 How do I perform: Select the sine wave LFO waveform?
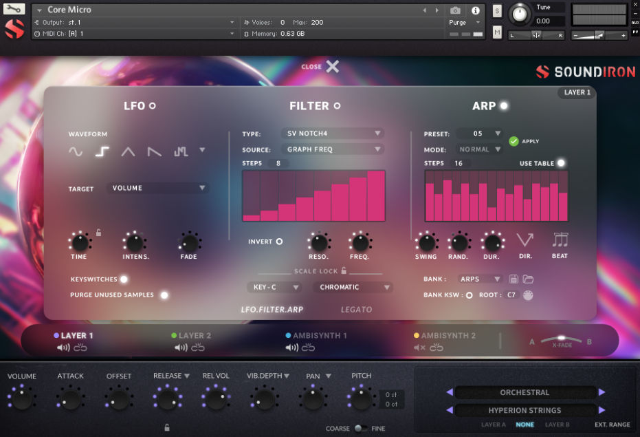76,151
